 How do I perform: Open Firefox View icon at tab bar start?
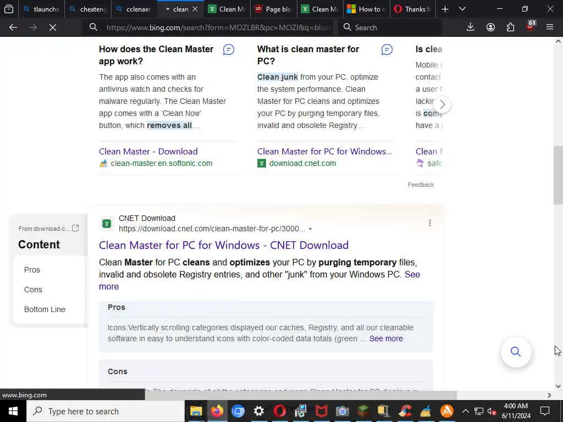pos(9,9)
